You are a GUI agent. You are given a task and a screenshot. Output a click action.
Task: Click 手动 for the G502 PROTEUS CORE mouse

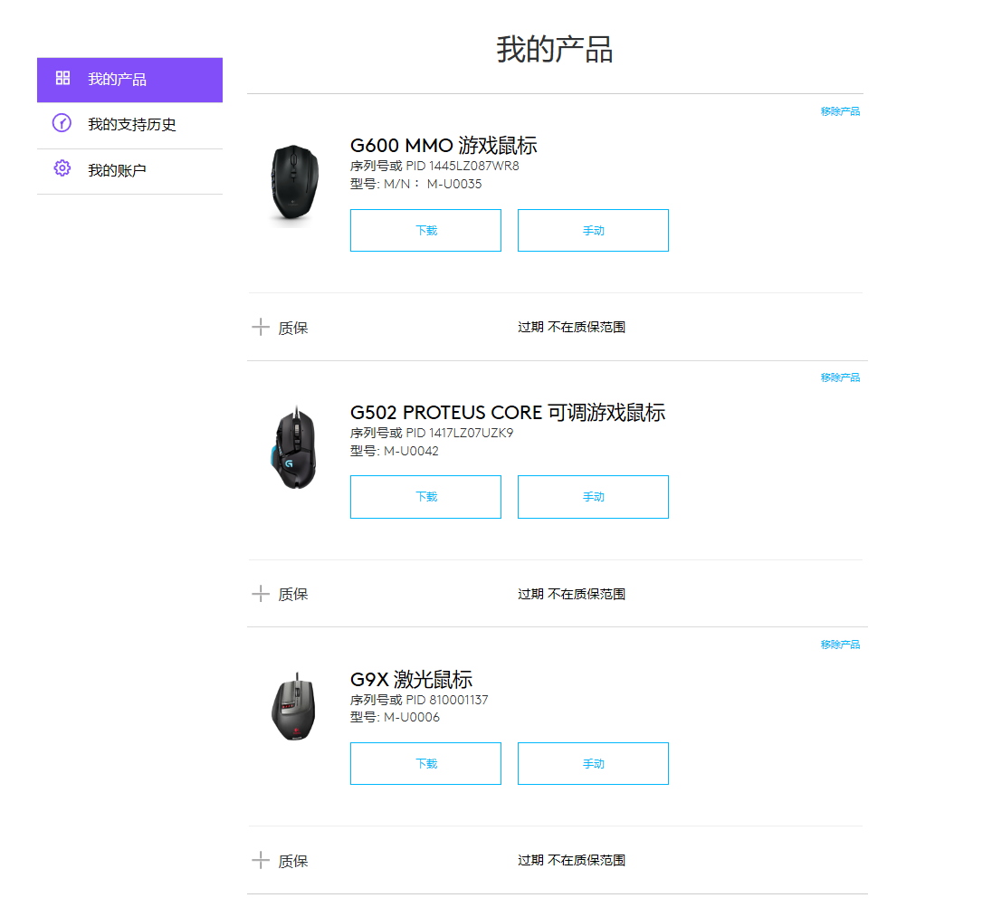(593, 496)
